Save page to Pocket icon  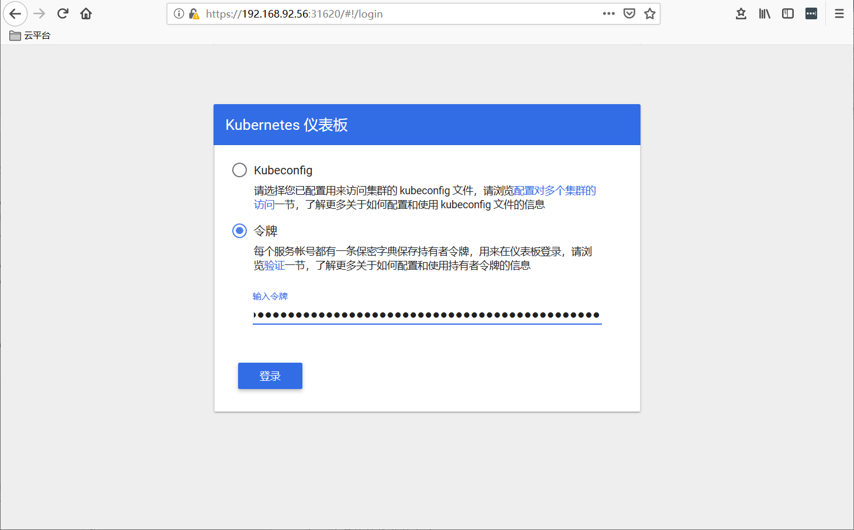click(629, 13)
